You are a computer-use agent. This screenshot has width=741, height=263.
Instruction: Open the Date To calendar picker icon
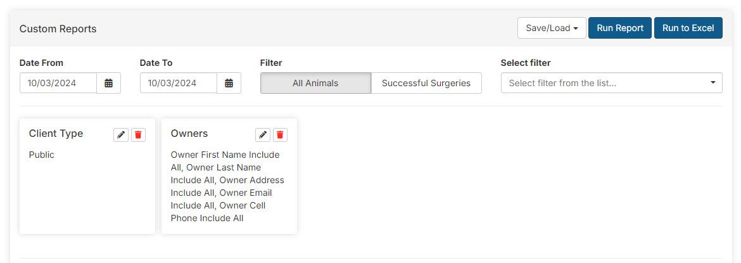click(x=229, y=83)
